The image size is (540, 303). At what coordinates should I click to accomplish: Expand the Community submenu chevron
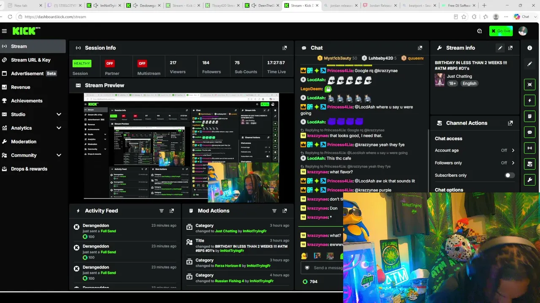[59, 155]
